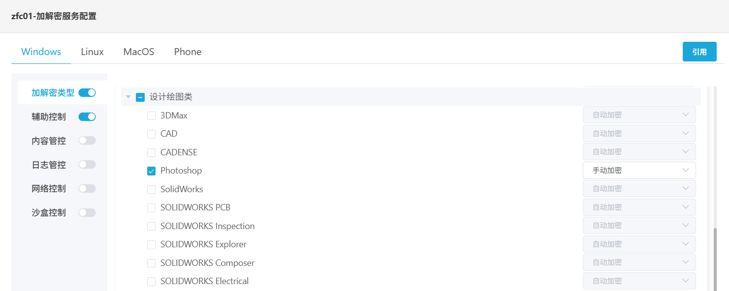
Task: Turn on the 日志管控 toggle
Action: tap(87, 164)
